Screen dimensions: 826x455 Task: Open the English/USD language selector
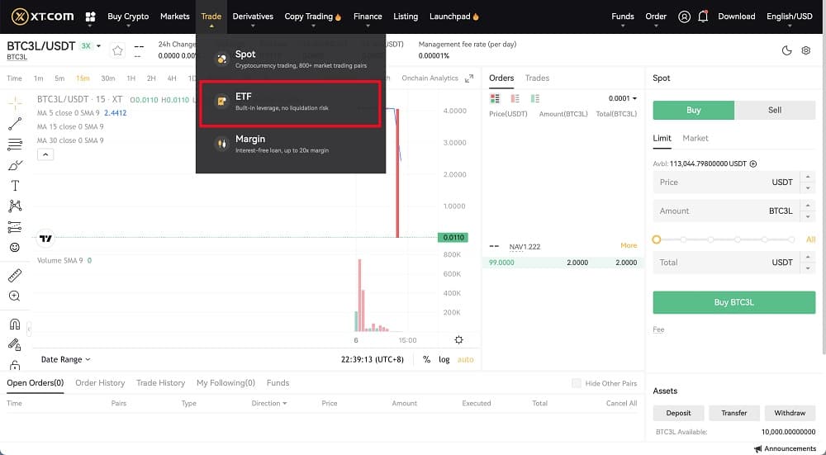pos(790,17)
